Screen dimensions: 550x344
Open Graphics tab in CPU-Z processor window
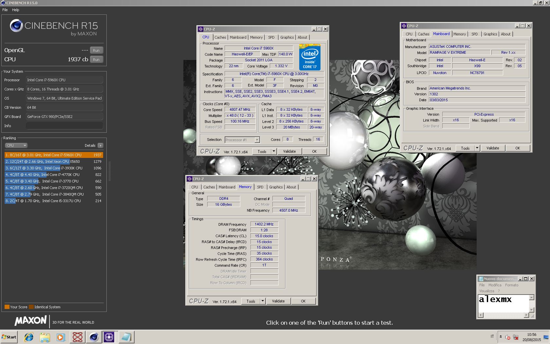coord(287,37)
